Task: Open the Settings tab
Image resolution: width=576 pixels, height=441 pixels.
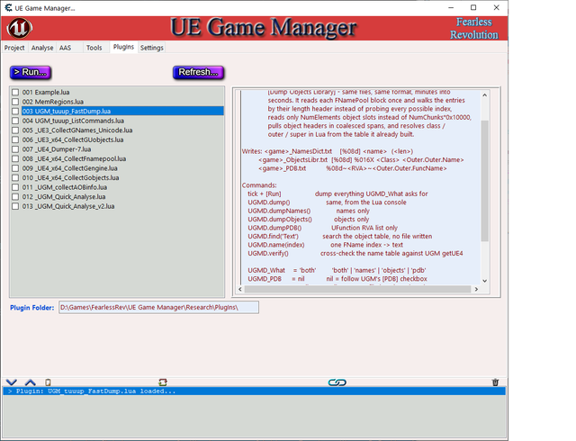Action: coord(152,48)
